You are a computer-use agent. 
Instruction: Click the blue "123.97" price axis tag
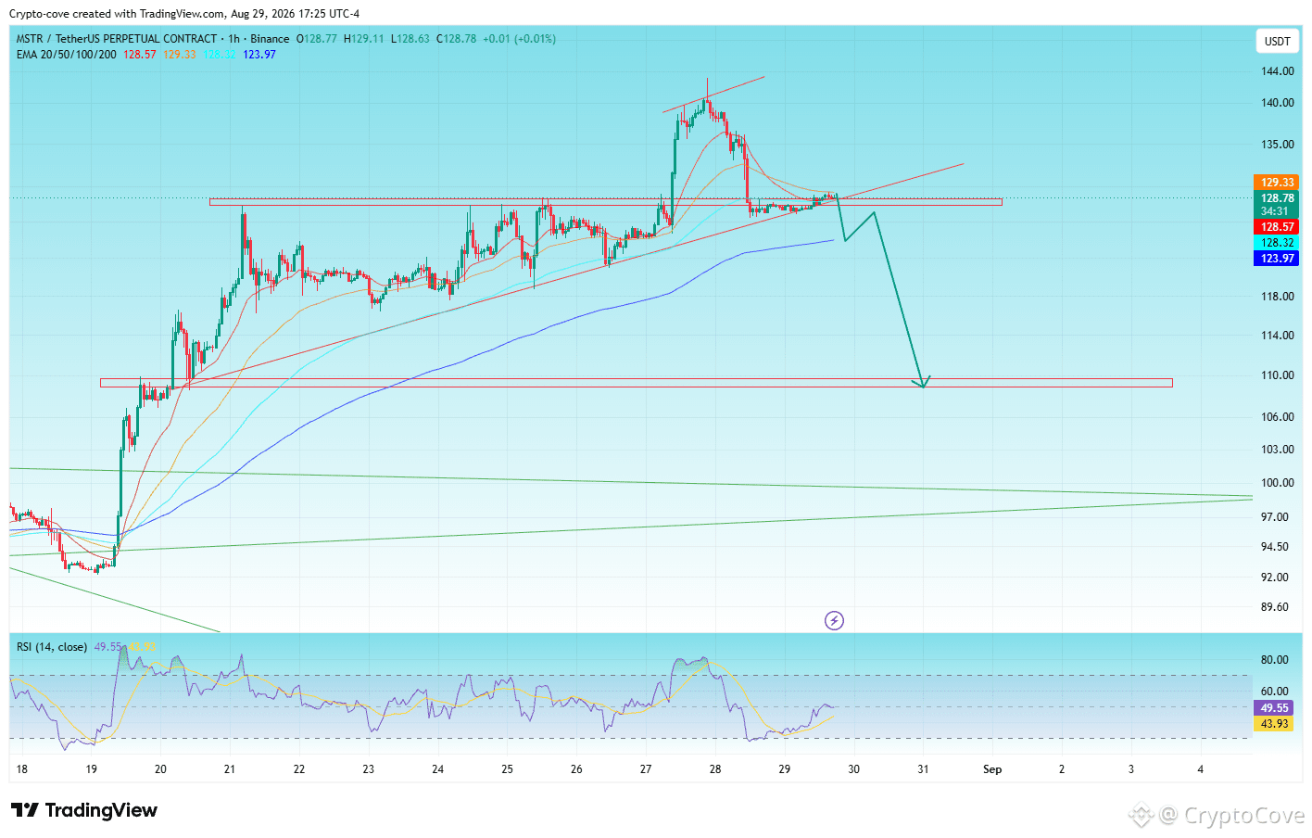(x=1277, y=259)
